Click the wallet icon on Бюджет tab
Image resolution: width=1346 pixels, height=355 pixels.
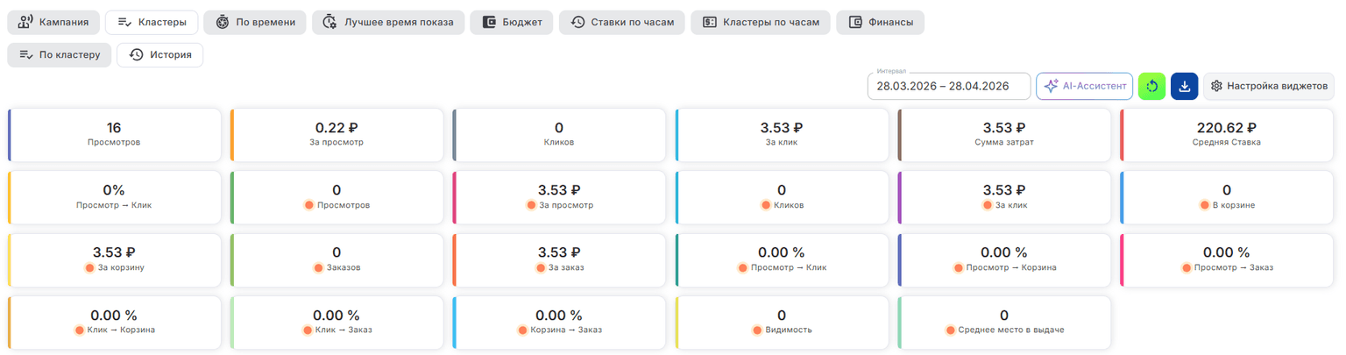coord(489,22)
